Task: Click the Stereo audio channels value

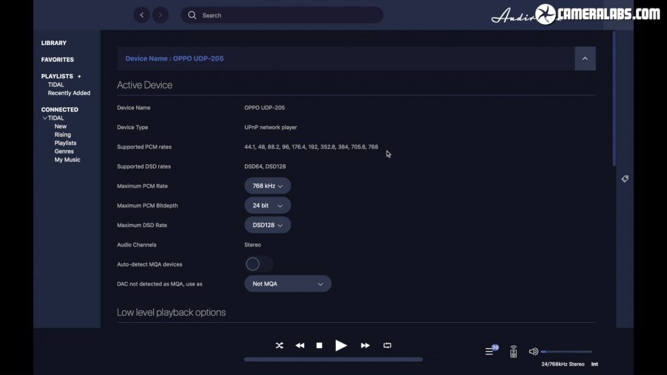Action: click(253, 245)
